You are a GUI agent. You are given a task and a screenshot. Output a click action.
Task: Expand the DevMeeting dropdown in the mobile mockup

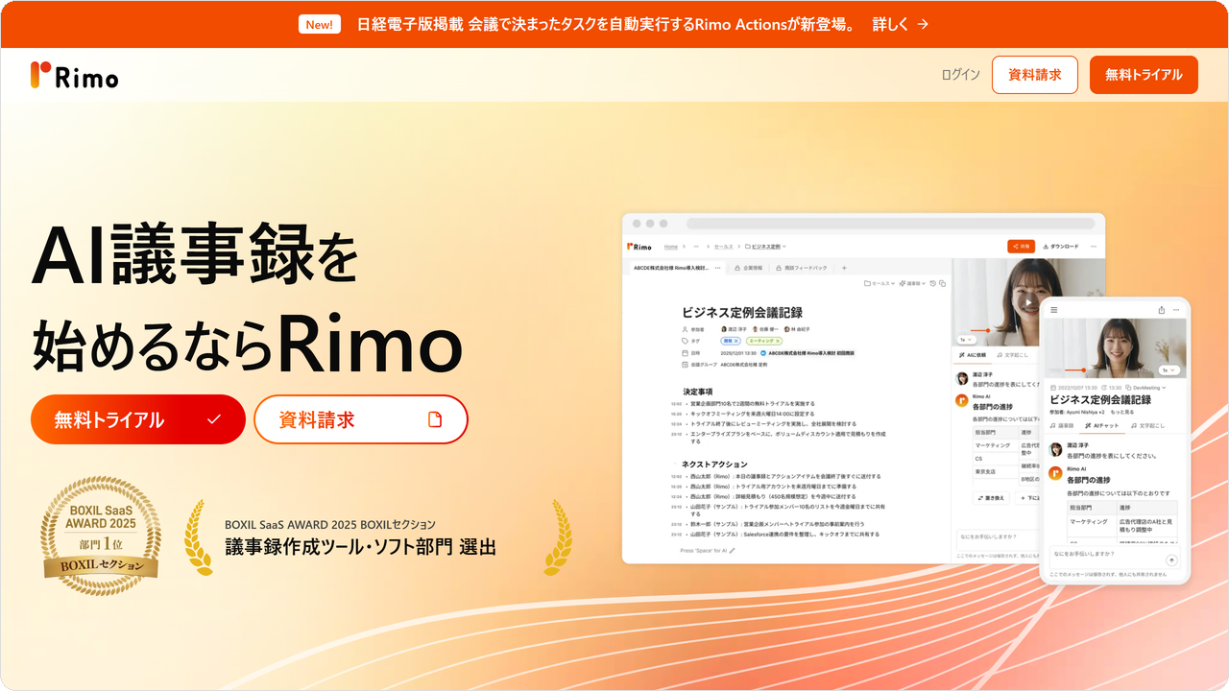1145,388
